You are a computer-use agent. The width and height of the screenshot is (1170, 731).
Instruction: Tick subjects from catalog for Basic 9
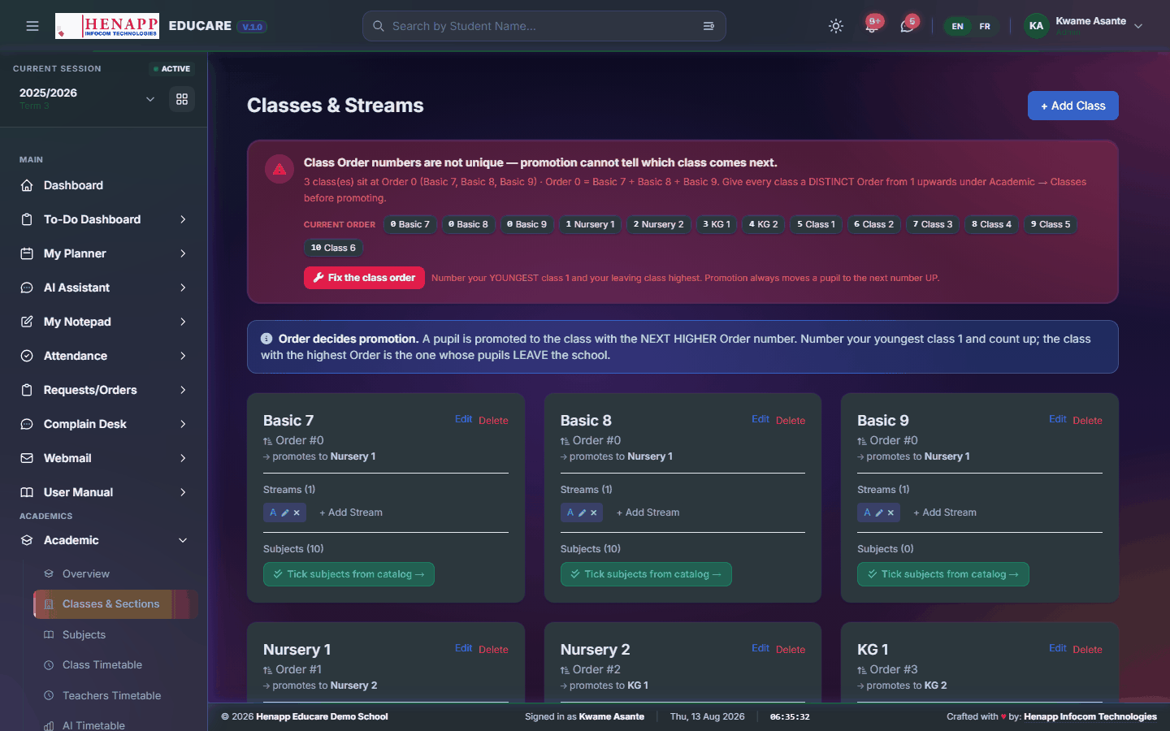(x=943, y=574)
